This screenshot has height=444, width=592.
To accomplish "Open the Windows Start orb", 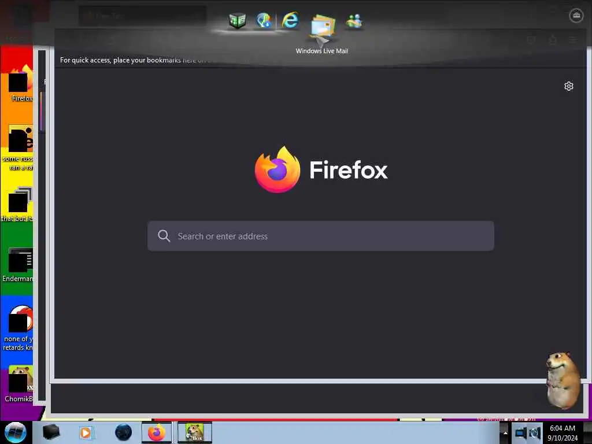I will (x=15, y=432).
